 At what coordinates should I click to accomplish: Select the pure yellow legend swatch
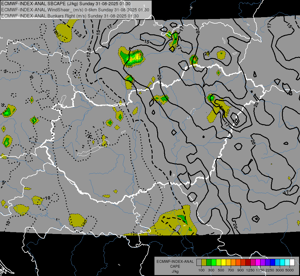pyautogui.click(x=223, y=262)
